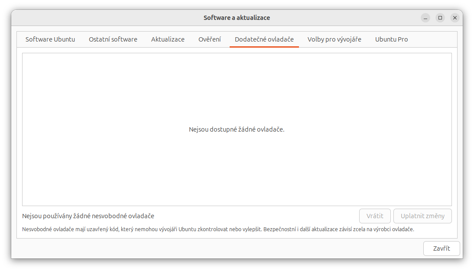Click the 'Nejsou používány žádné nesvobodné ovladače' status text
Screen dimensions: 474x271
coord(88,216)
